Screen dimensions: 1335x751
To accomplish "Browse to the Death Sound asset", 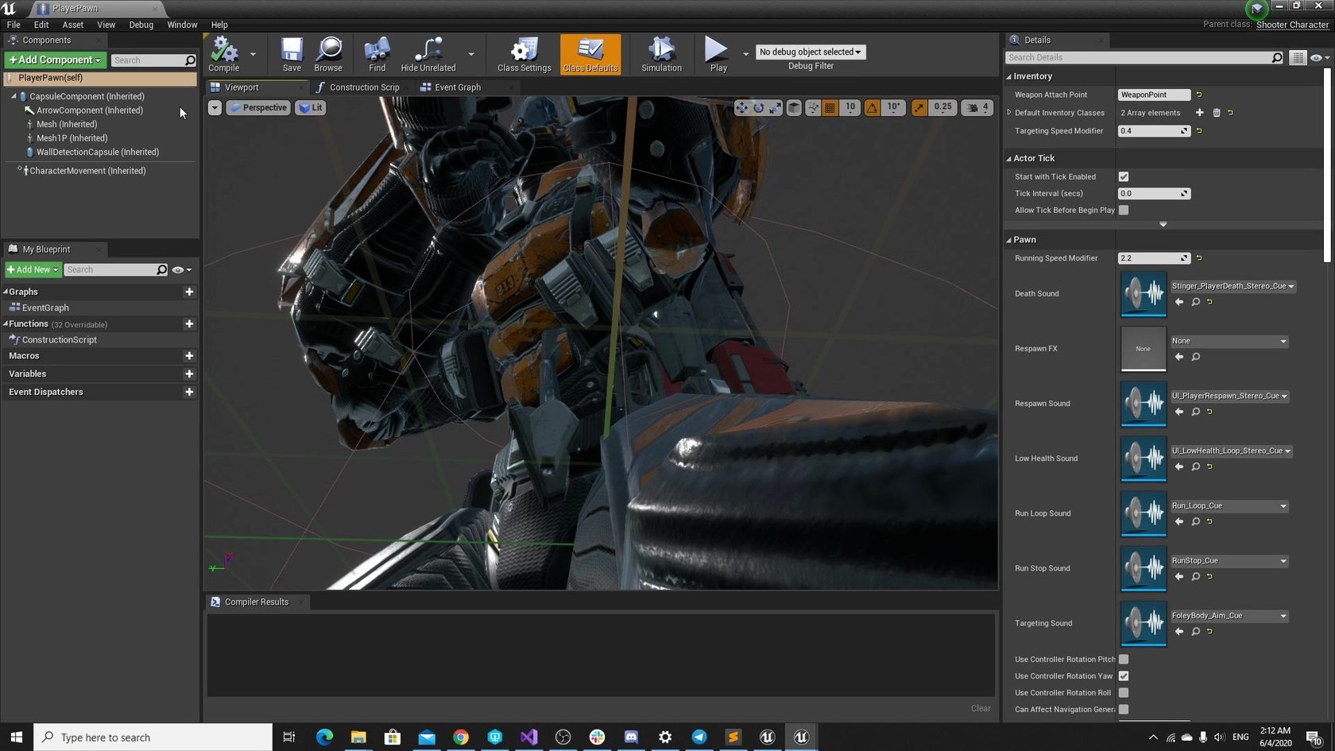I will pos(1195,302).
